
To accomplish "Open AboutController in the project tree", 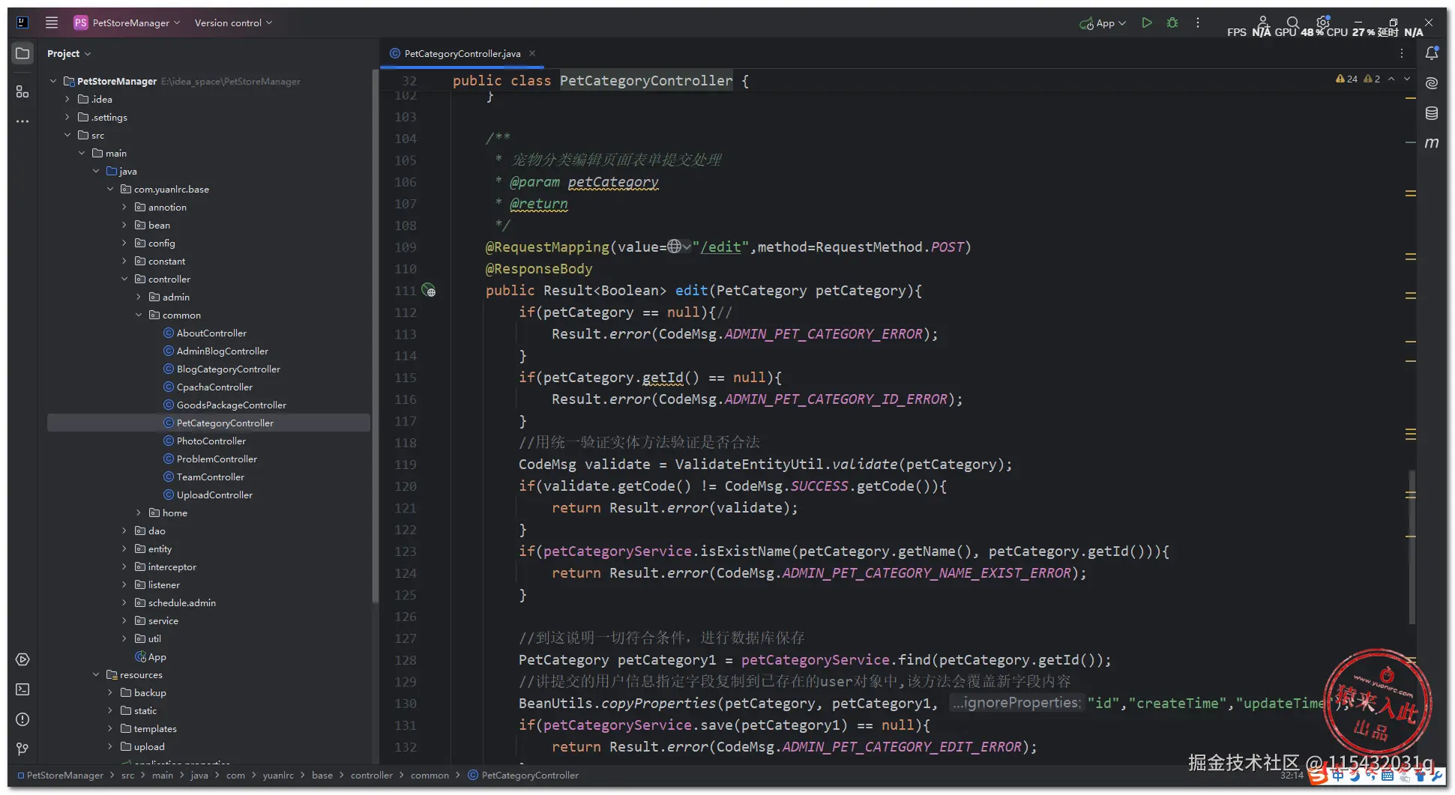I will [x=211, y=333].
